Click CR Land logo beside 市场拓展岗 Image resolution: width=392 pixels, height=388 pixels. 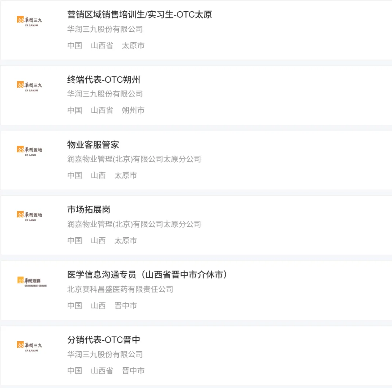pyautogui.click(x=29, y=216)
